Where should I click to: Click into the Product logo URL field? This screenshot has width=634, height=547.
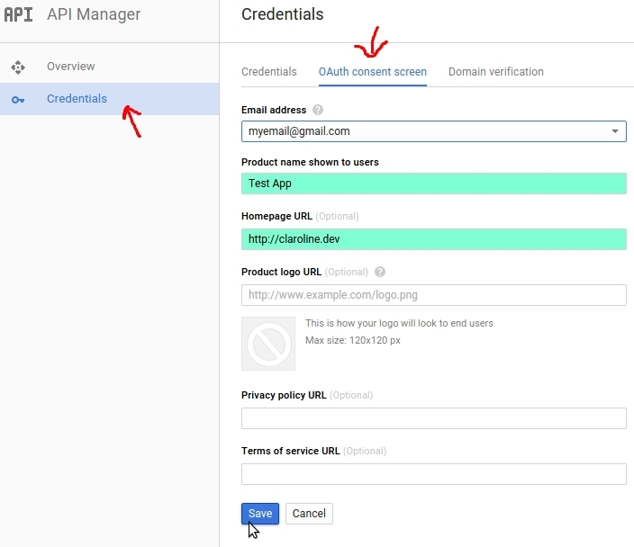point(434,295)
